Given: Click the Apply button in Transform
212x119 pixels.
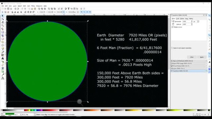Looking at the screenshot, I should coord(202,57).
